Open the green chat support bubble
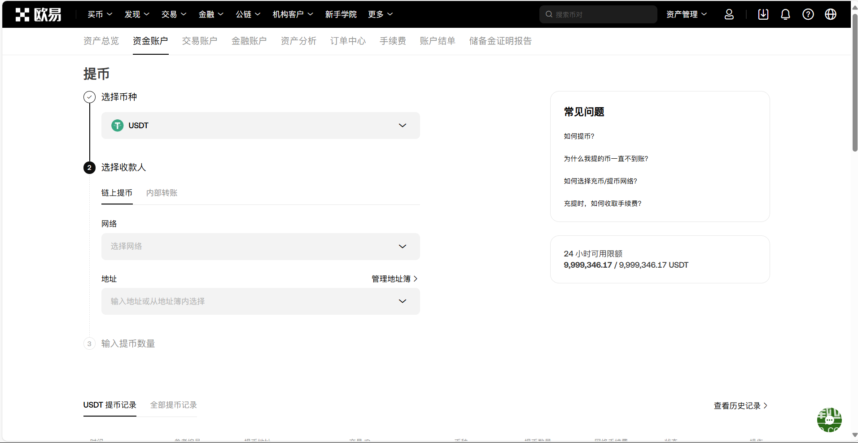 829,420
